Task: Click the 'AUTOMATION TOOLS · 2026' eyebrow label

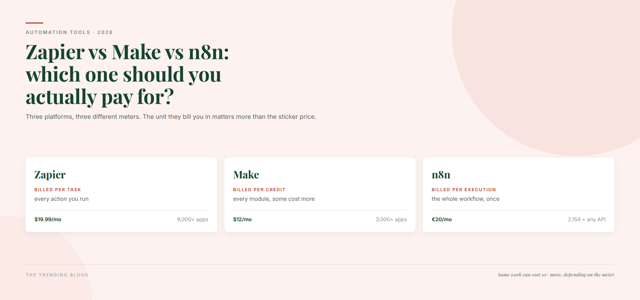Action: pos(69,32)
